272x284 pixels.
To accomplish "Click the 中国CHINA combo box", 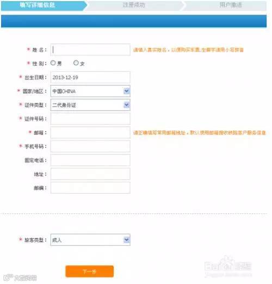I will [x=90, y=91].
